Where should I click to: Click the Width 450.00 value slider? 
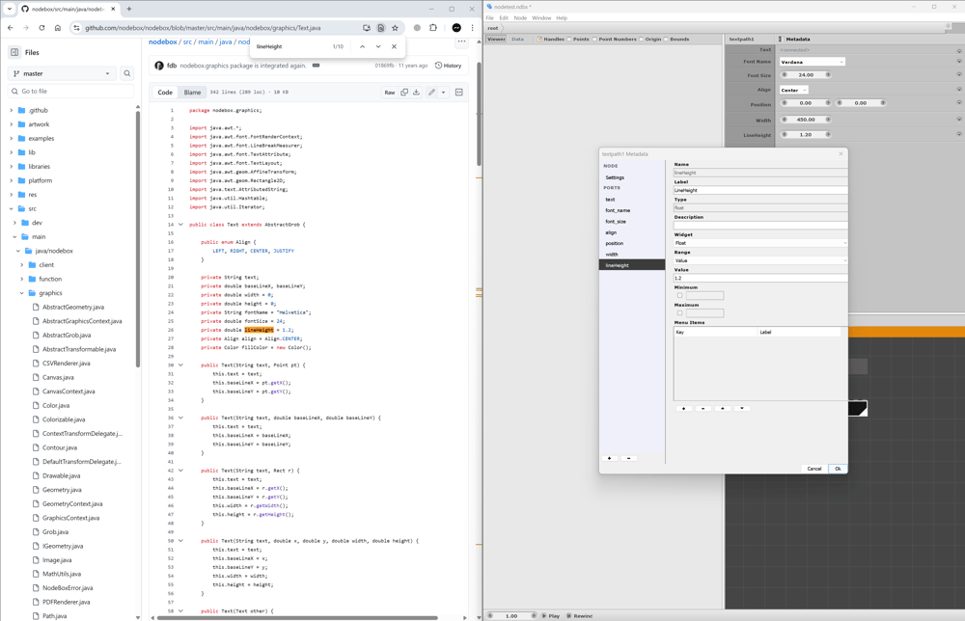[806, 120]
